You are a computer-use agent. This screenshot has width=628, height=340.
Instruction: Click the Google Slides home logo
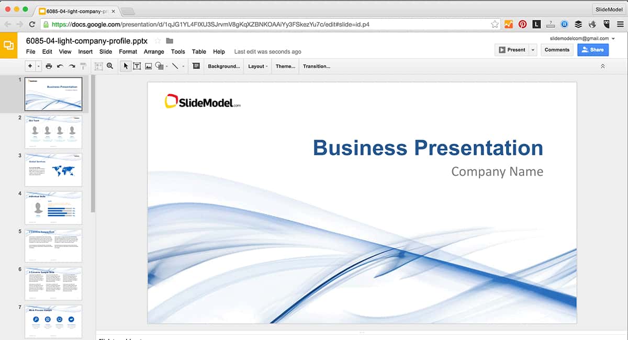pyautogui.click(x=9, y=45)
